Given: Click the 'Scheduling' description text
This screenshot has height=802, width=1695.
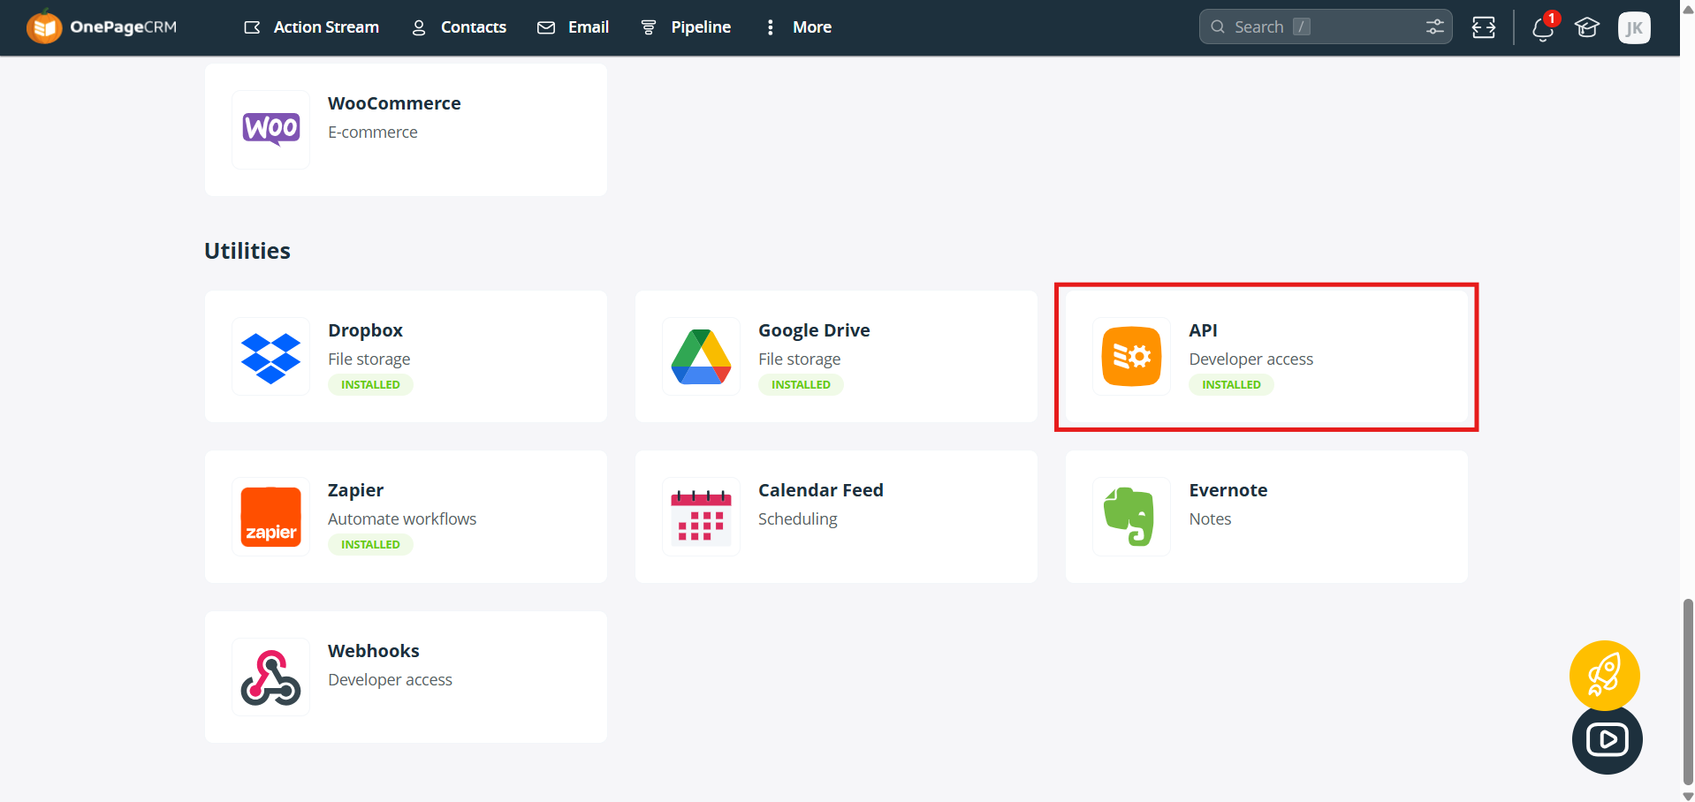Looking at the screenshot, I should tap(798, 519).
